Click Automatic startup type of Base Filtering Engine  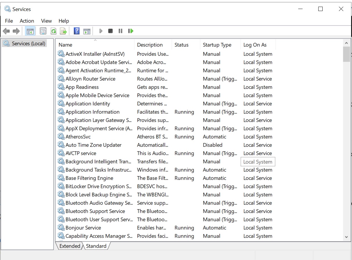(215, 178)
